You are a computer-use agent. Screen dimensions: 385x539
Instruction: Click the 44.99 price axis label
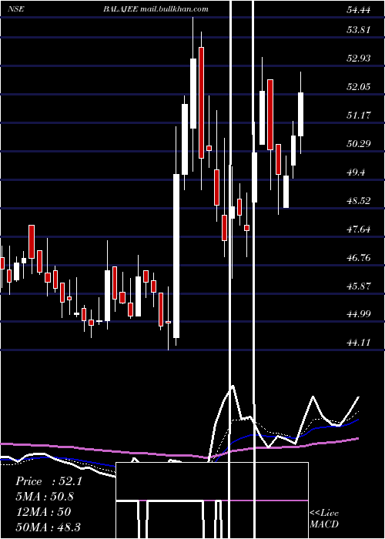click(359, 314)
